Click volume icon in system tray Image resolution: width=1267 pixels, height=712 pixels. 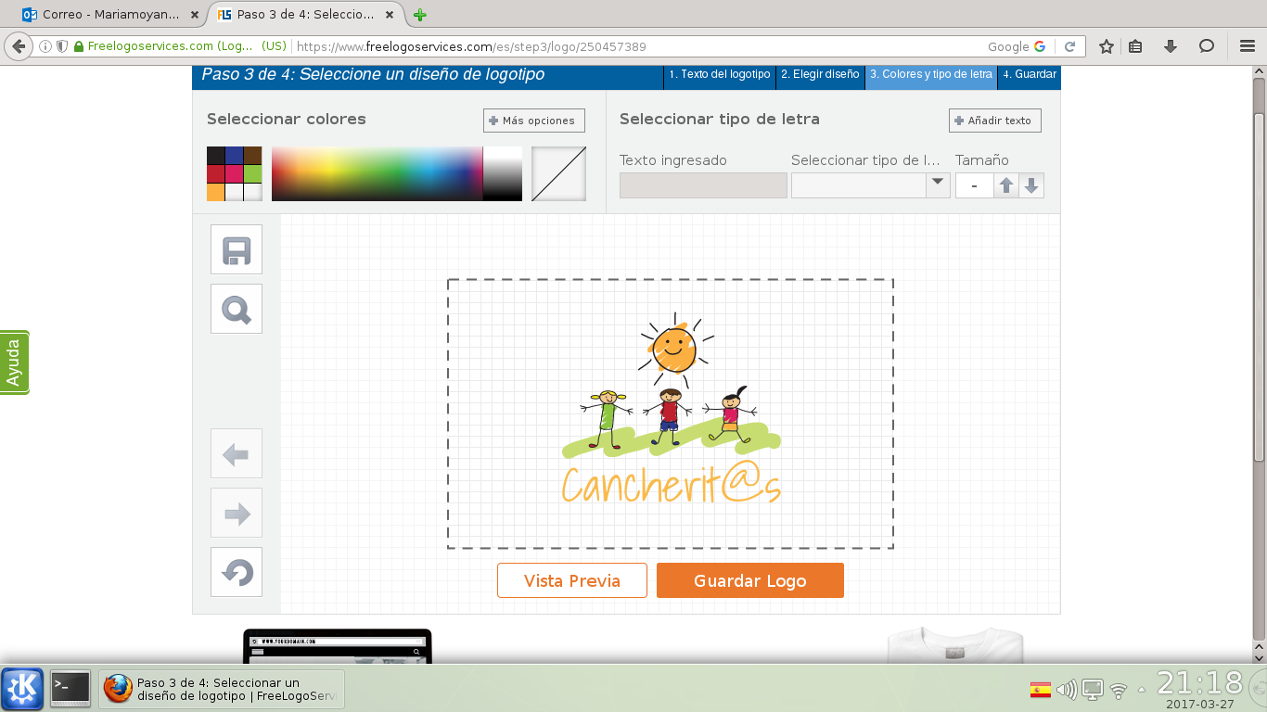(1067, 690)
